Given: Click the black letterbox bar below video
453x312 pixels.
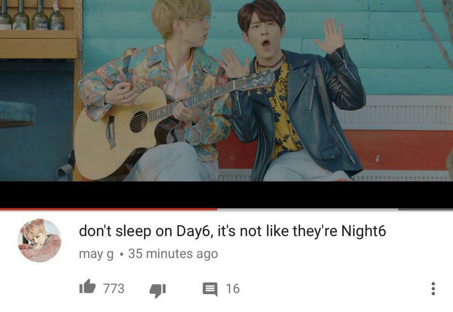Looking at the screenshot, I should [226, 194].
